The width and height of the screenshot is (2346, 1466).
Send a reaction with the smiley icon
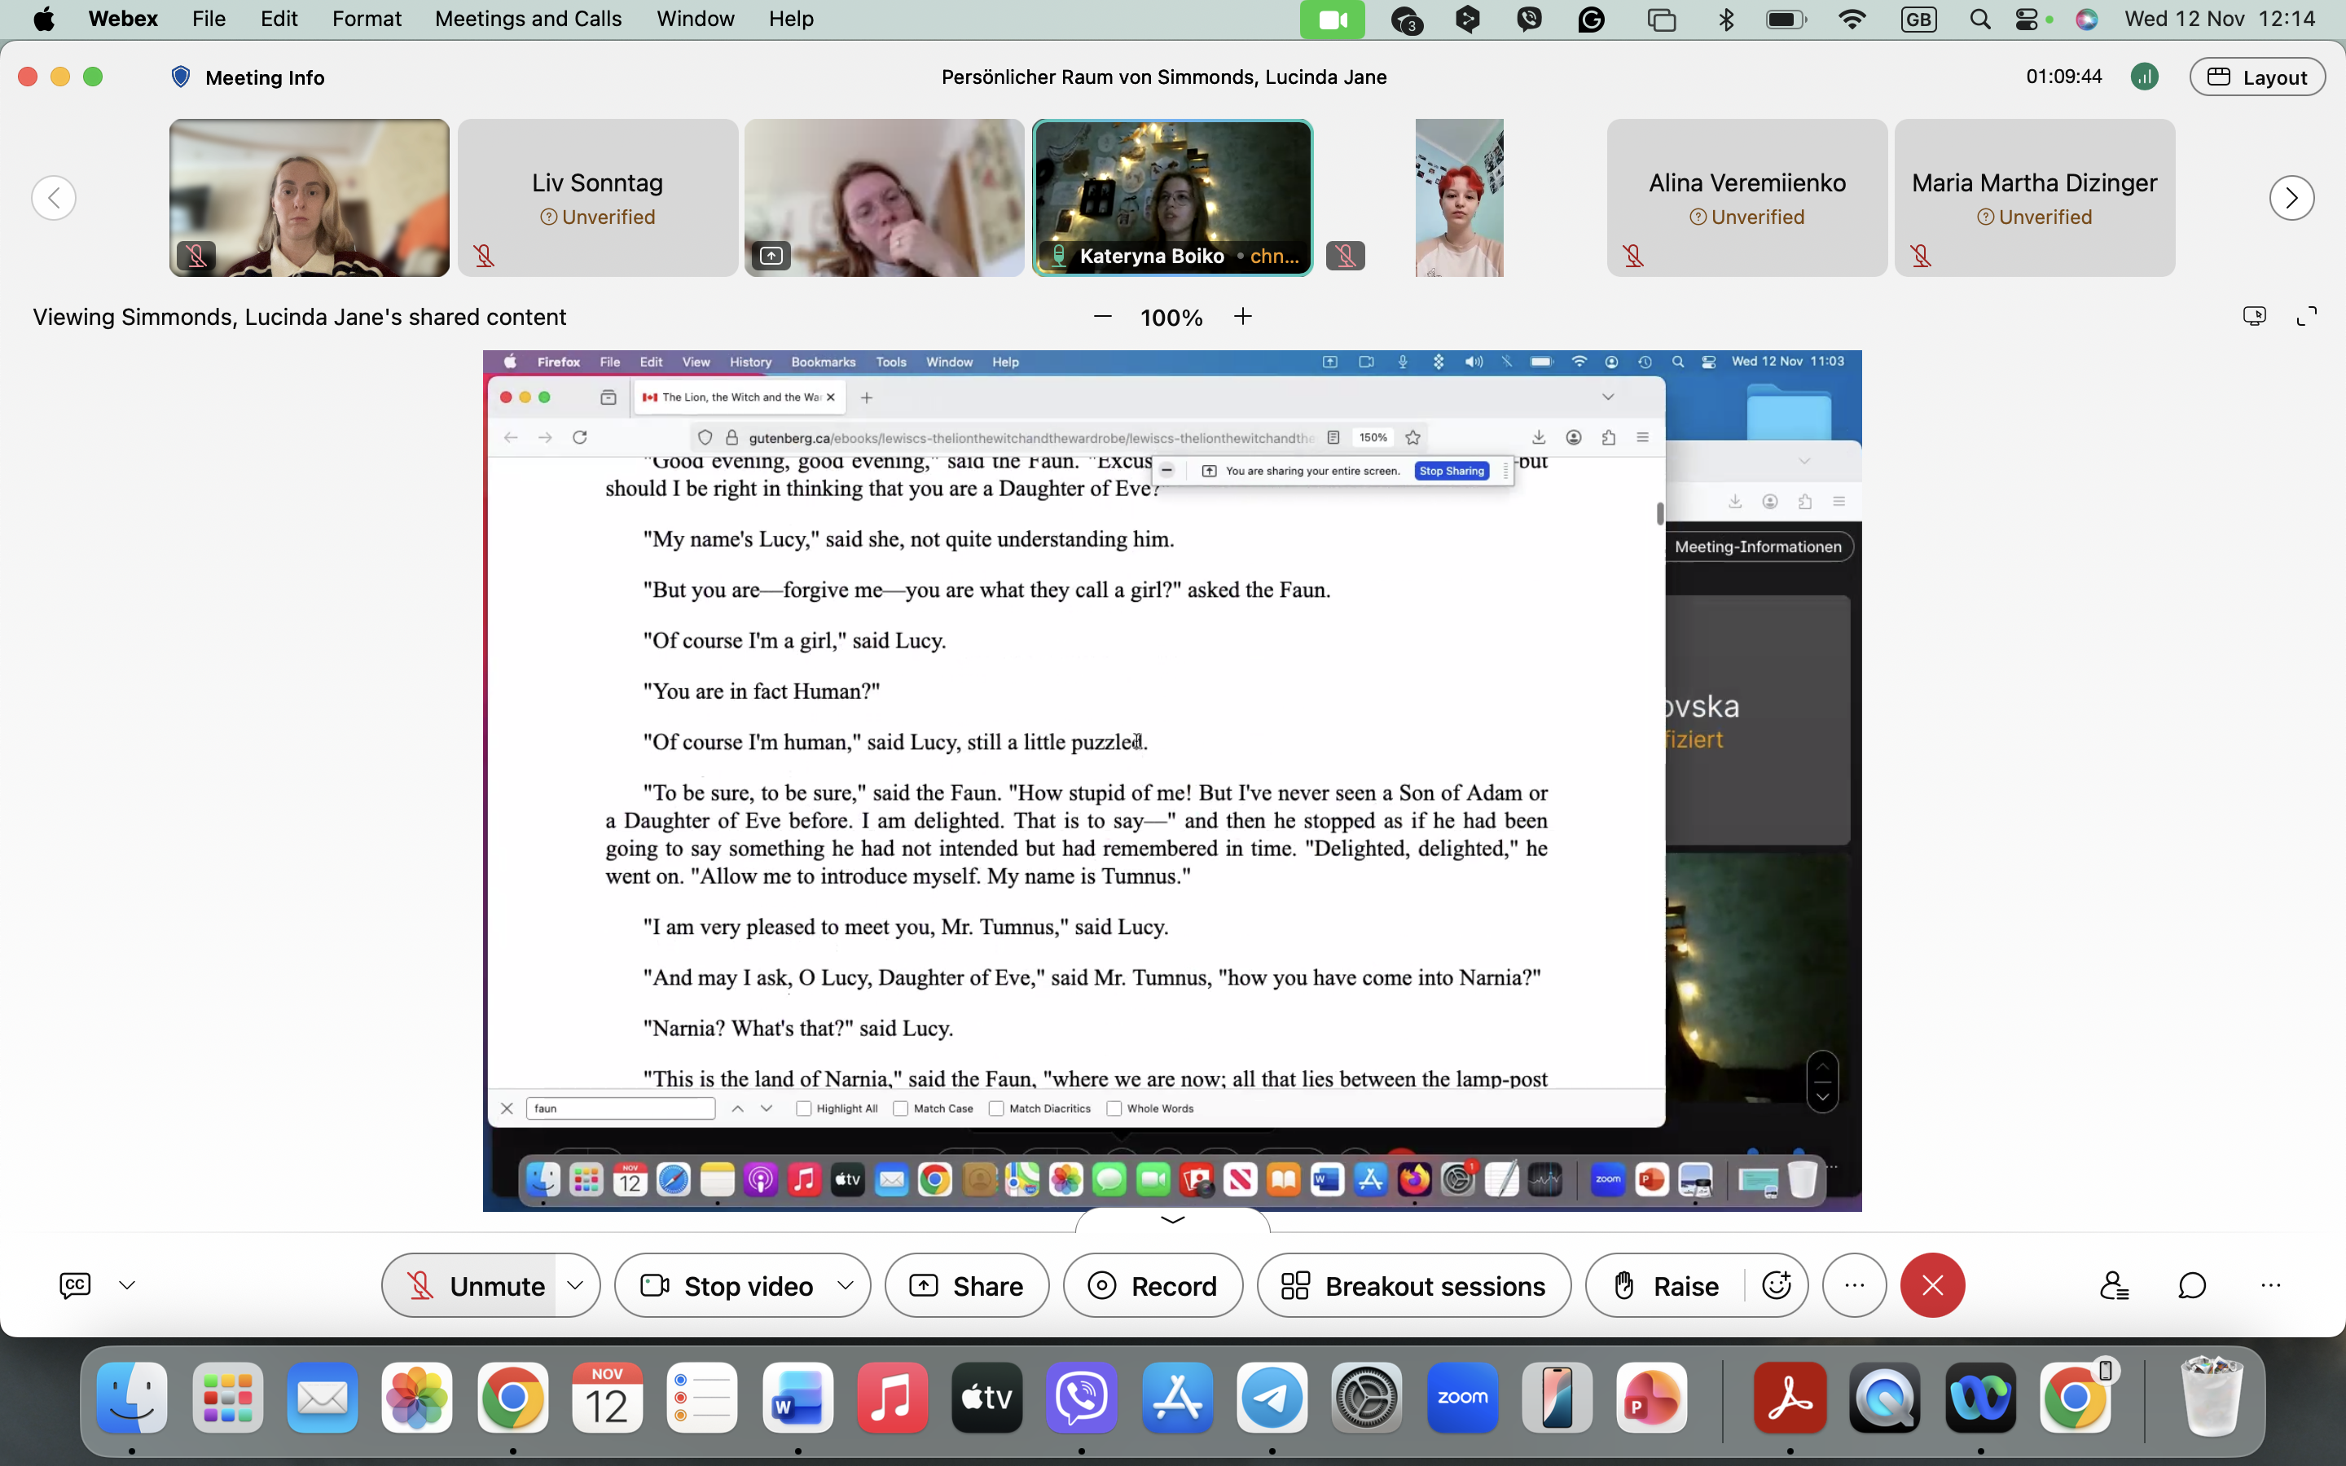click(x=1776, y=1286)
